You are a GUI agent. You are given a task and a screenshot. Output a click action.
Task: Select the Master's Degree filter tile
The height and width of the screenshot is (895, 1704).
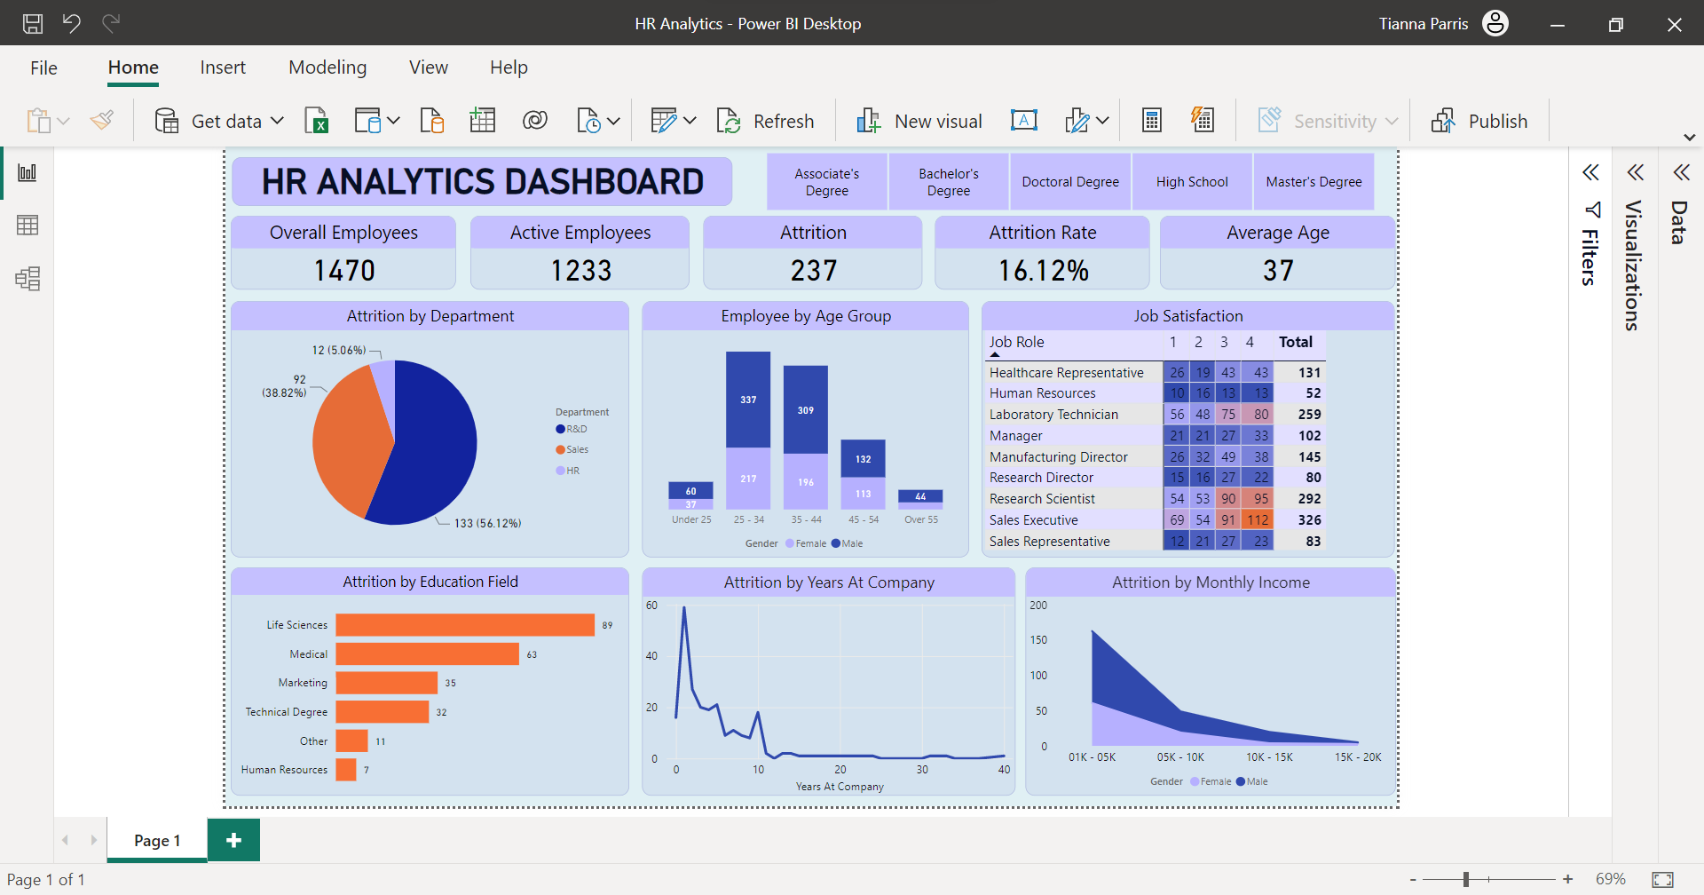(1313, 181)
